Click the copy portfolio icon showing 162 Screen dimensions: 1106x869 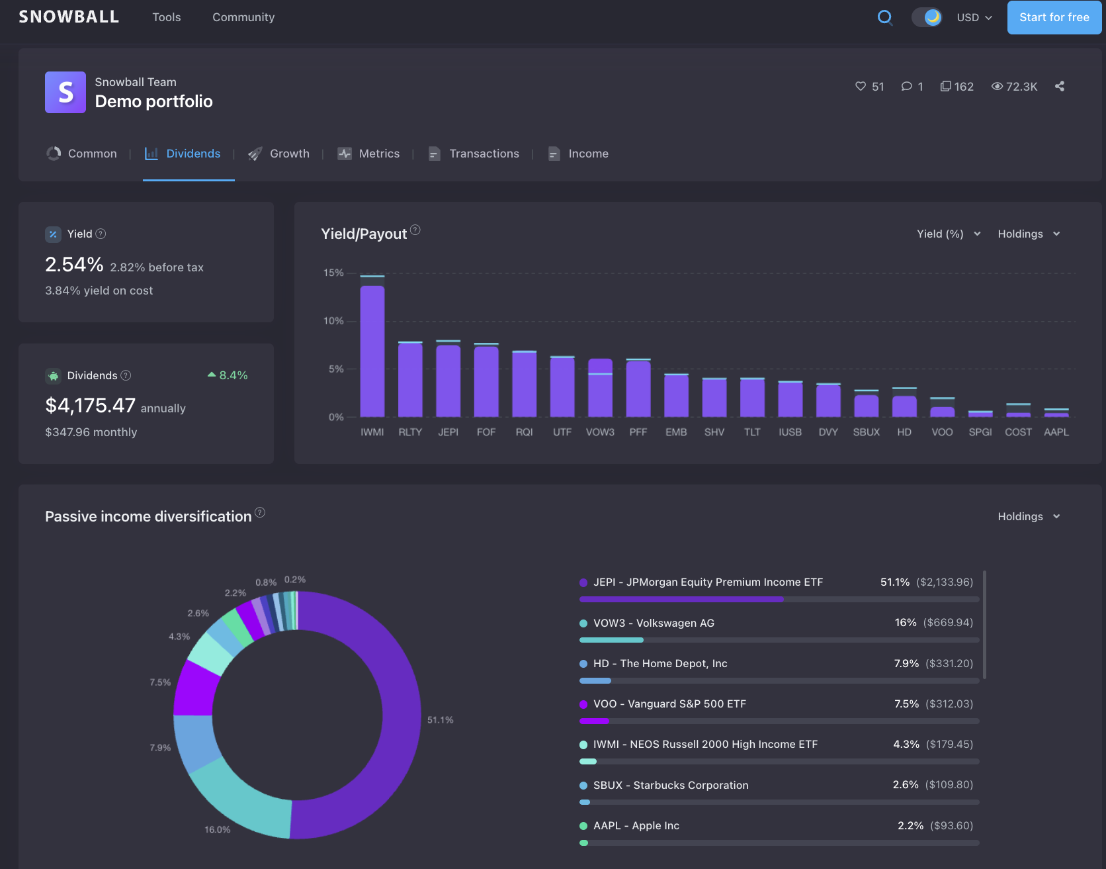point(946,86)
